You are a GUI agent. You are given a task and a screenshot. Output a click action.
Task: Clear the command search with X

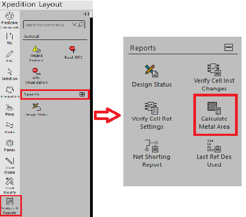74,25
